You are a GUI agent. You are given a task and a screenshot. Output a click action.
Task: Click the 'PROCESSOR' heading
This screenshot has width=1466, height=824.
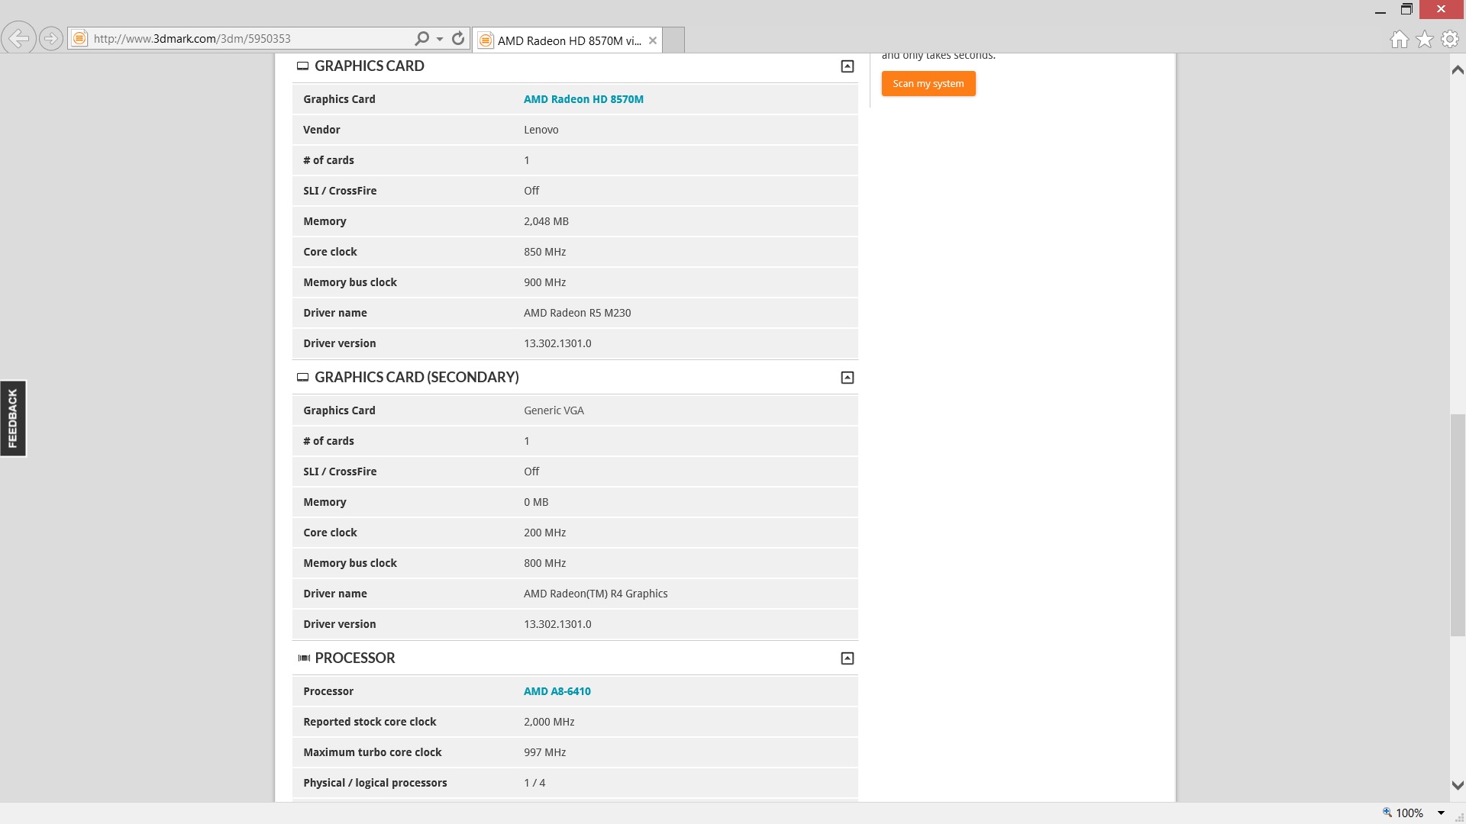[x=355, y=658]
